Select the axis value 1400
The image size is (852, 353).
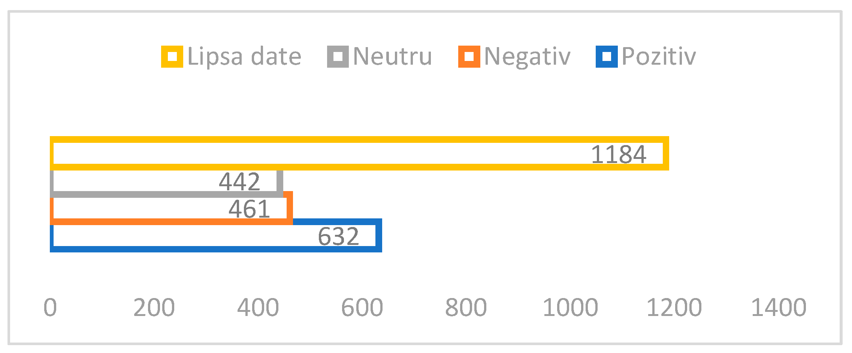(x=779, y=308)
